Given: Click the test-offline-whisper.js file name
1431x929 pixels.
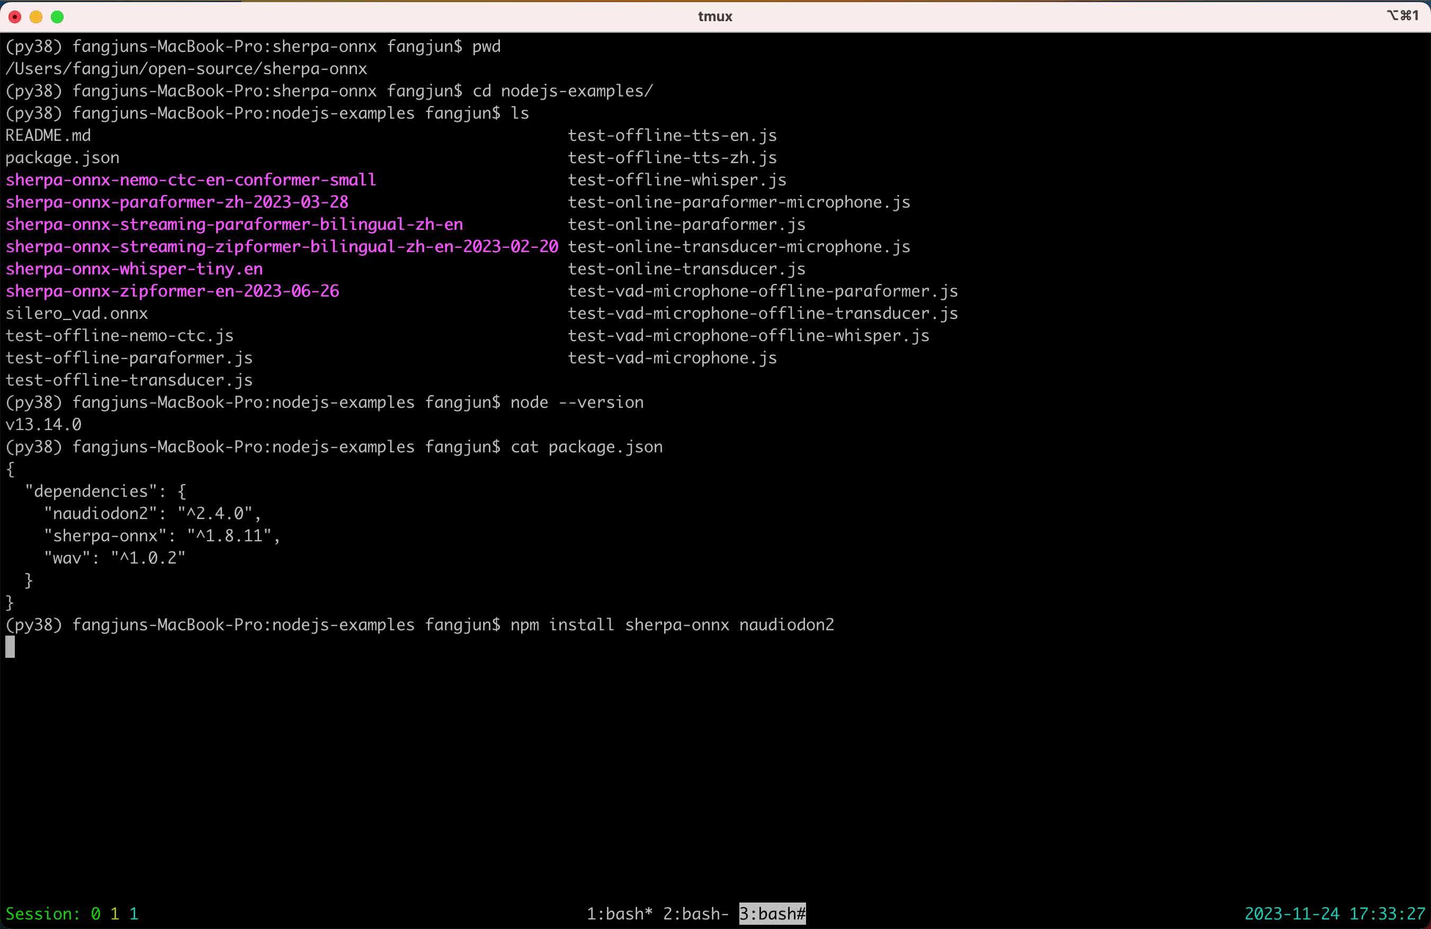Looking at the screenshot, I should click(677, 180).
